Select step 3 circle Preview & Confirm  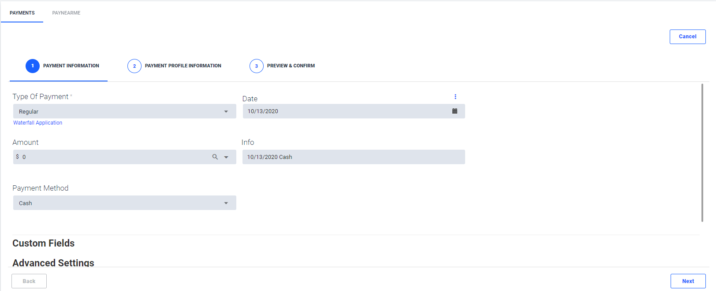pyautogui.click(x=257, y=66)
